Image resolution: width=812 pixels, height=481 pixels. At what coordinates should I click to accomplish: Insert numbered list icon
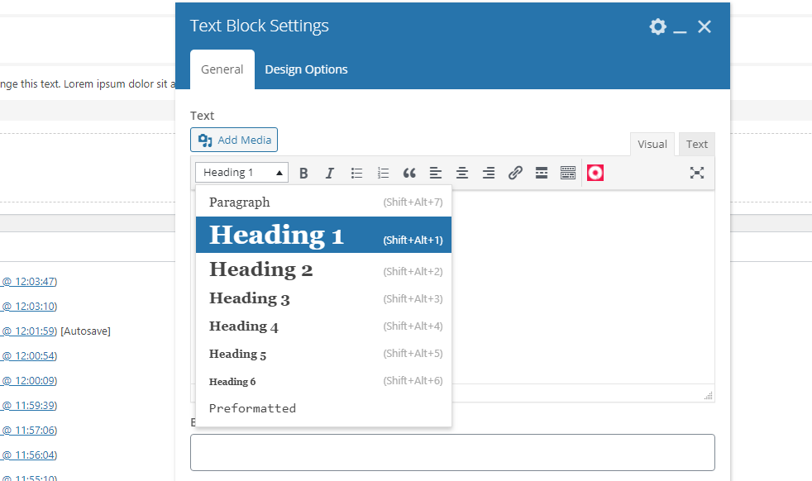point(383,173)
